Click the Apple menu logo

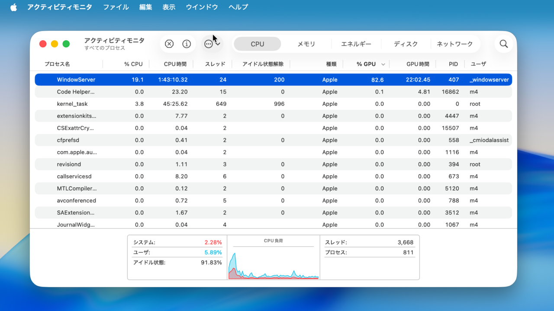coord(13,6)
